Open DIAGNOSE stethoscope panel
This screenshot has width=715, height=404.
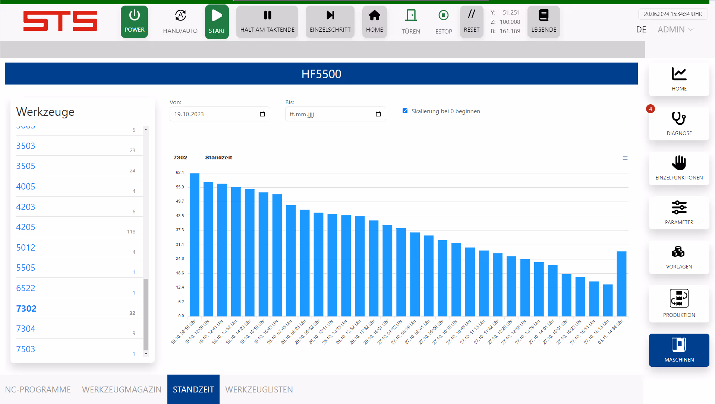679,124
